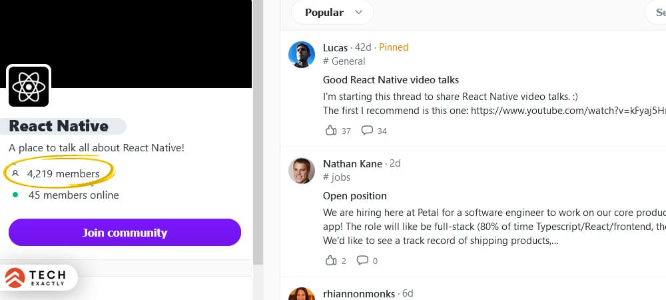The height and width of the screenshot is (300, 666).
Task: Open Nathan Kane's profile avatar
Action: (302, 171)
